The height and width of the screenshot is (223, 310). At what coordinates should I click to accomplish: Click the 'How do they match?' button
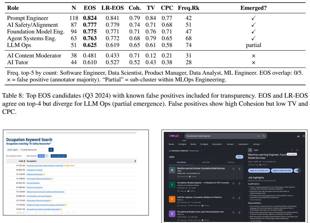point(59,156)
